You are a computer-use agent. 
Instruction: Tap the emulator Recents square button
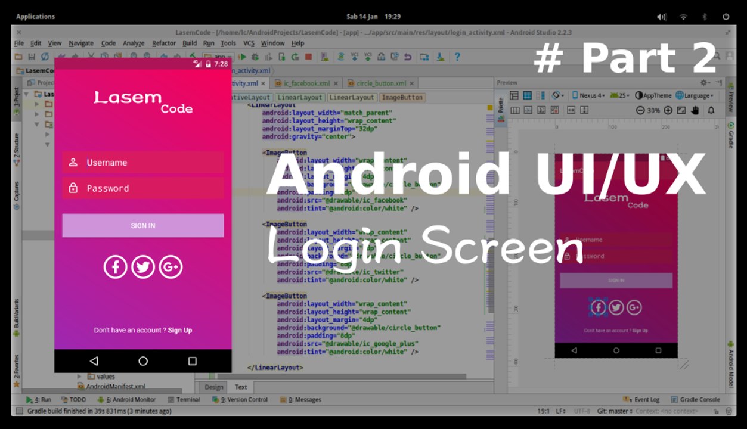coord(192,361)
